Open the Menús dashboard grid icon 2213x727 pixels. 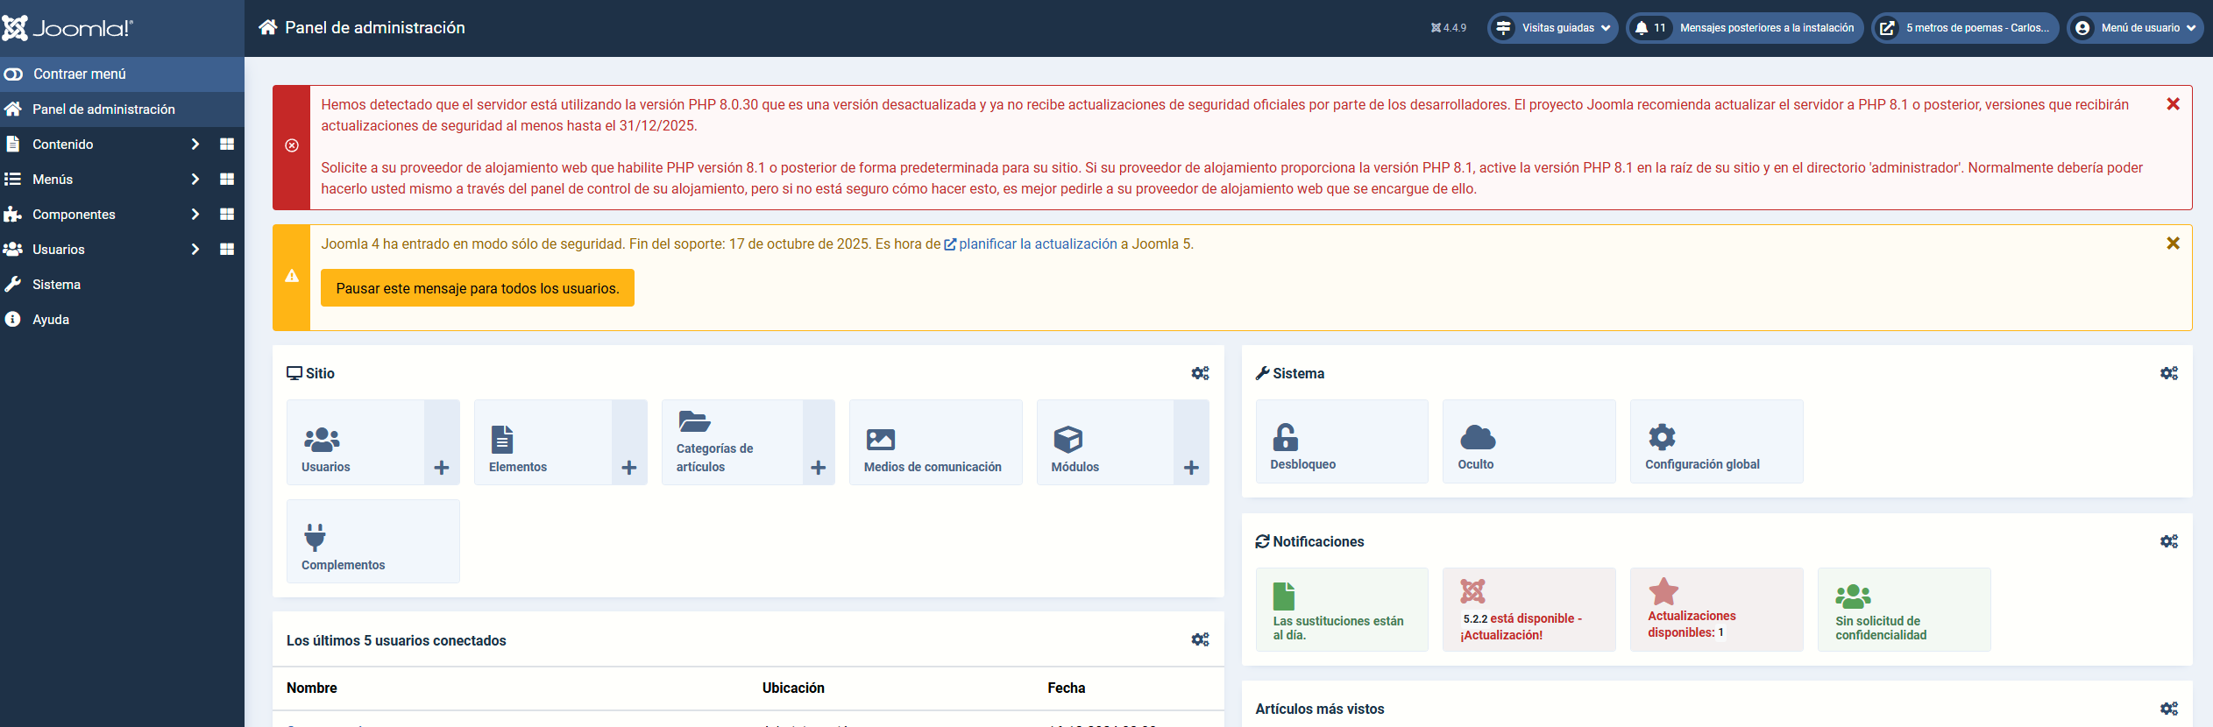point(227,180)
